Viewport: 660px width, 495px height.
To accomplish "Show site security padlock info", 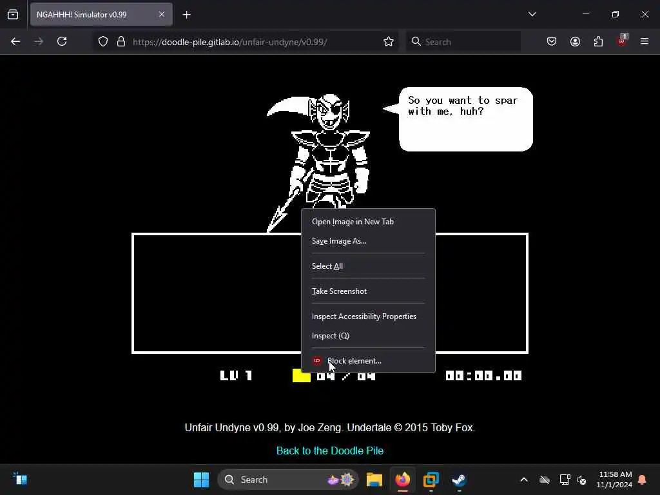I will click(121, 42).
